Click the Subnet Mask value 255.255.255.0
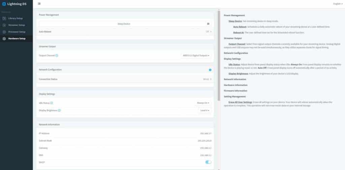This screenshot has height=170, width=345. pos(205,140)
